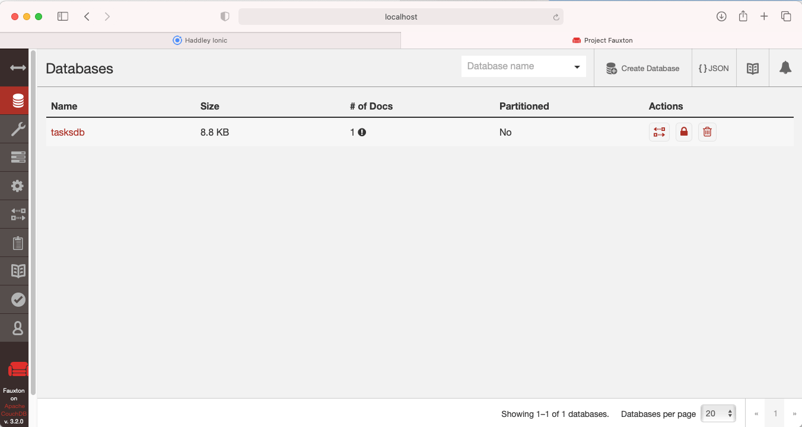Change Databases per page selector
This screenshot has width=802, height=427.
(718, 414)
